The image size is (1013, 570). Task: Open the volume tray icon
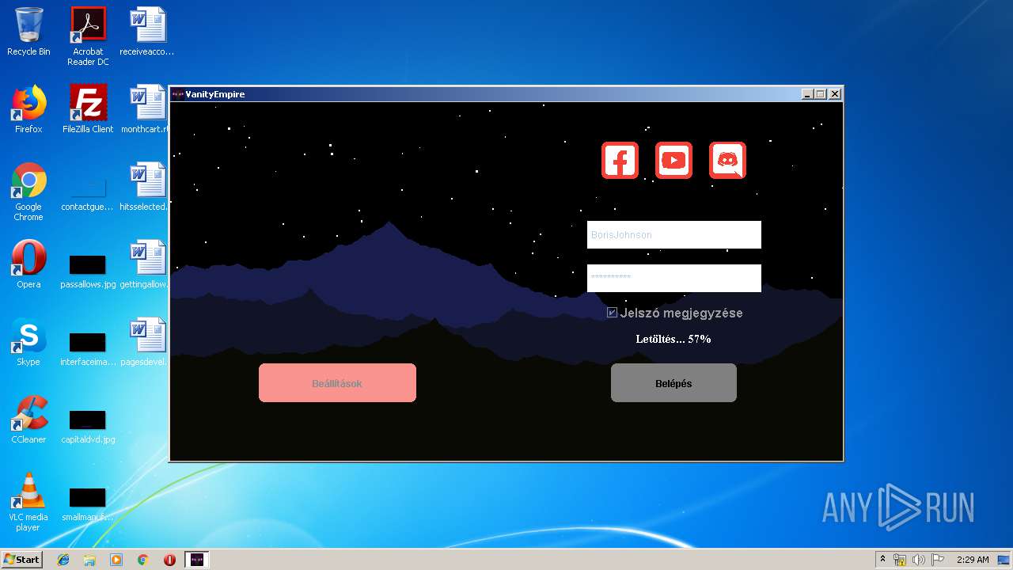pyautogui.click(x=919, y=560)
